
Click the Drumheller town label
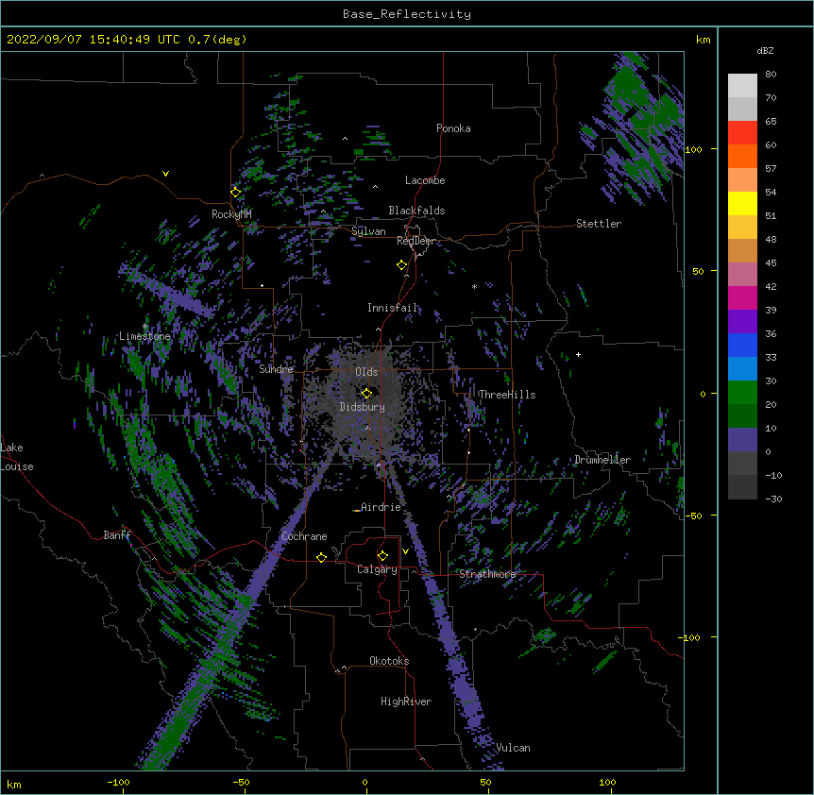click(602, 460)
